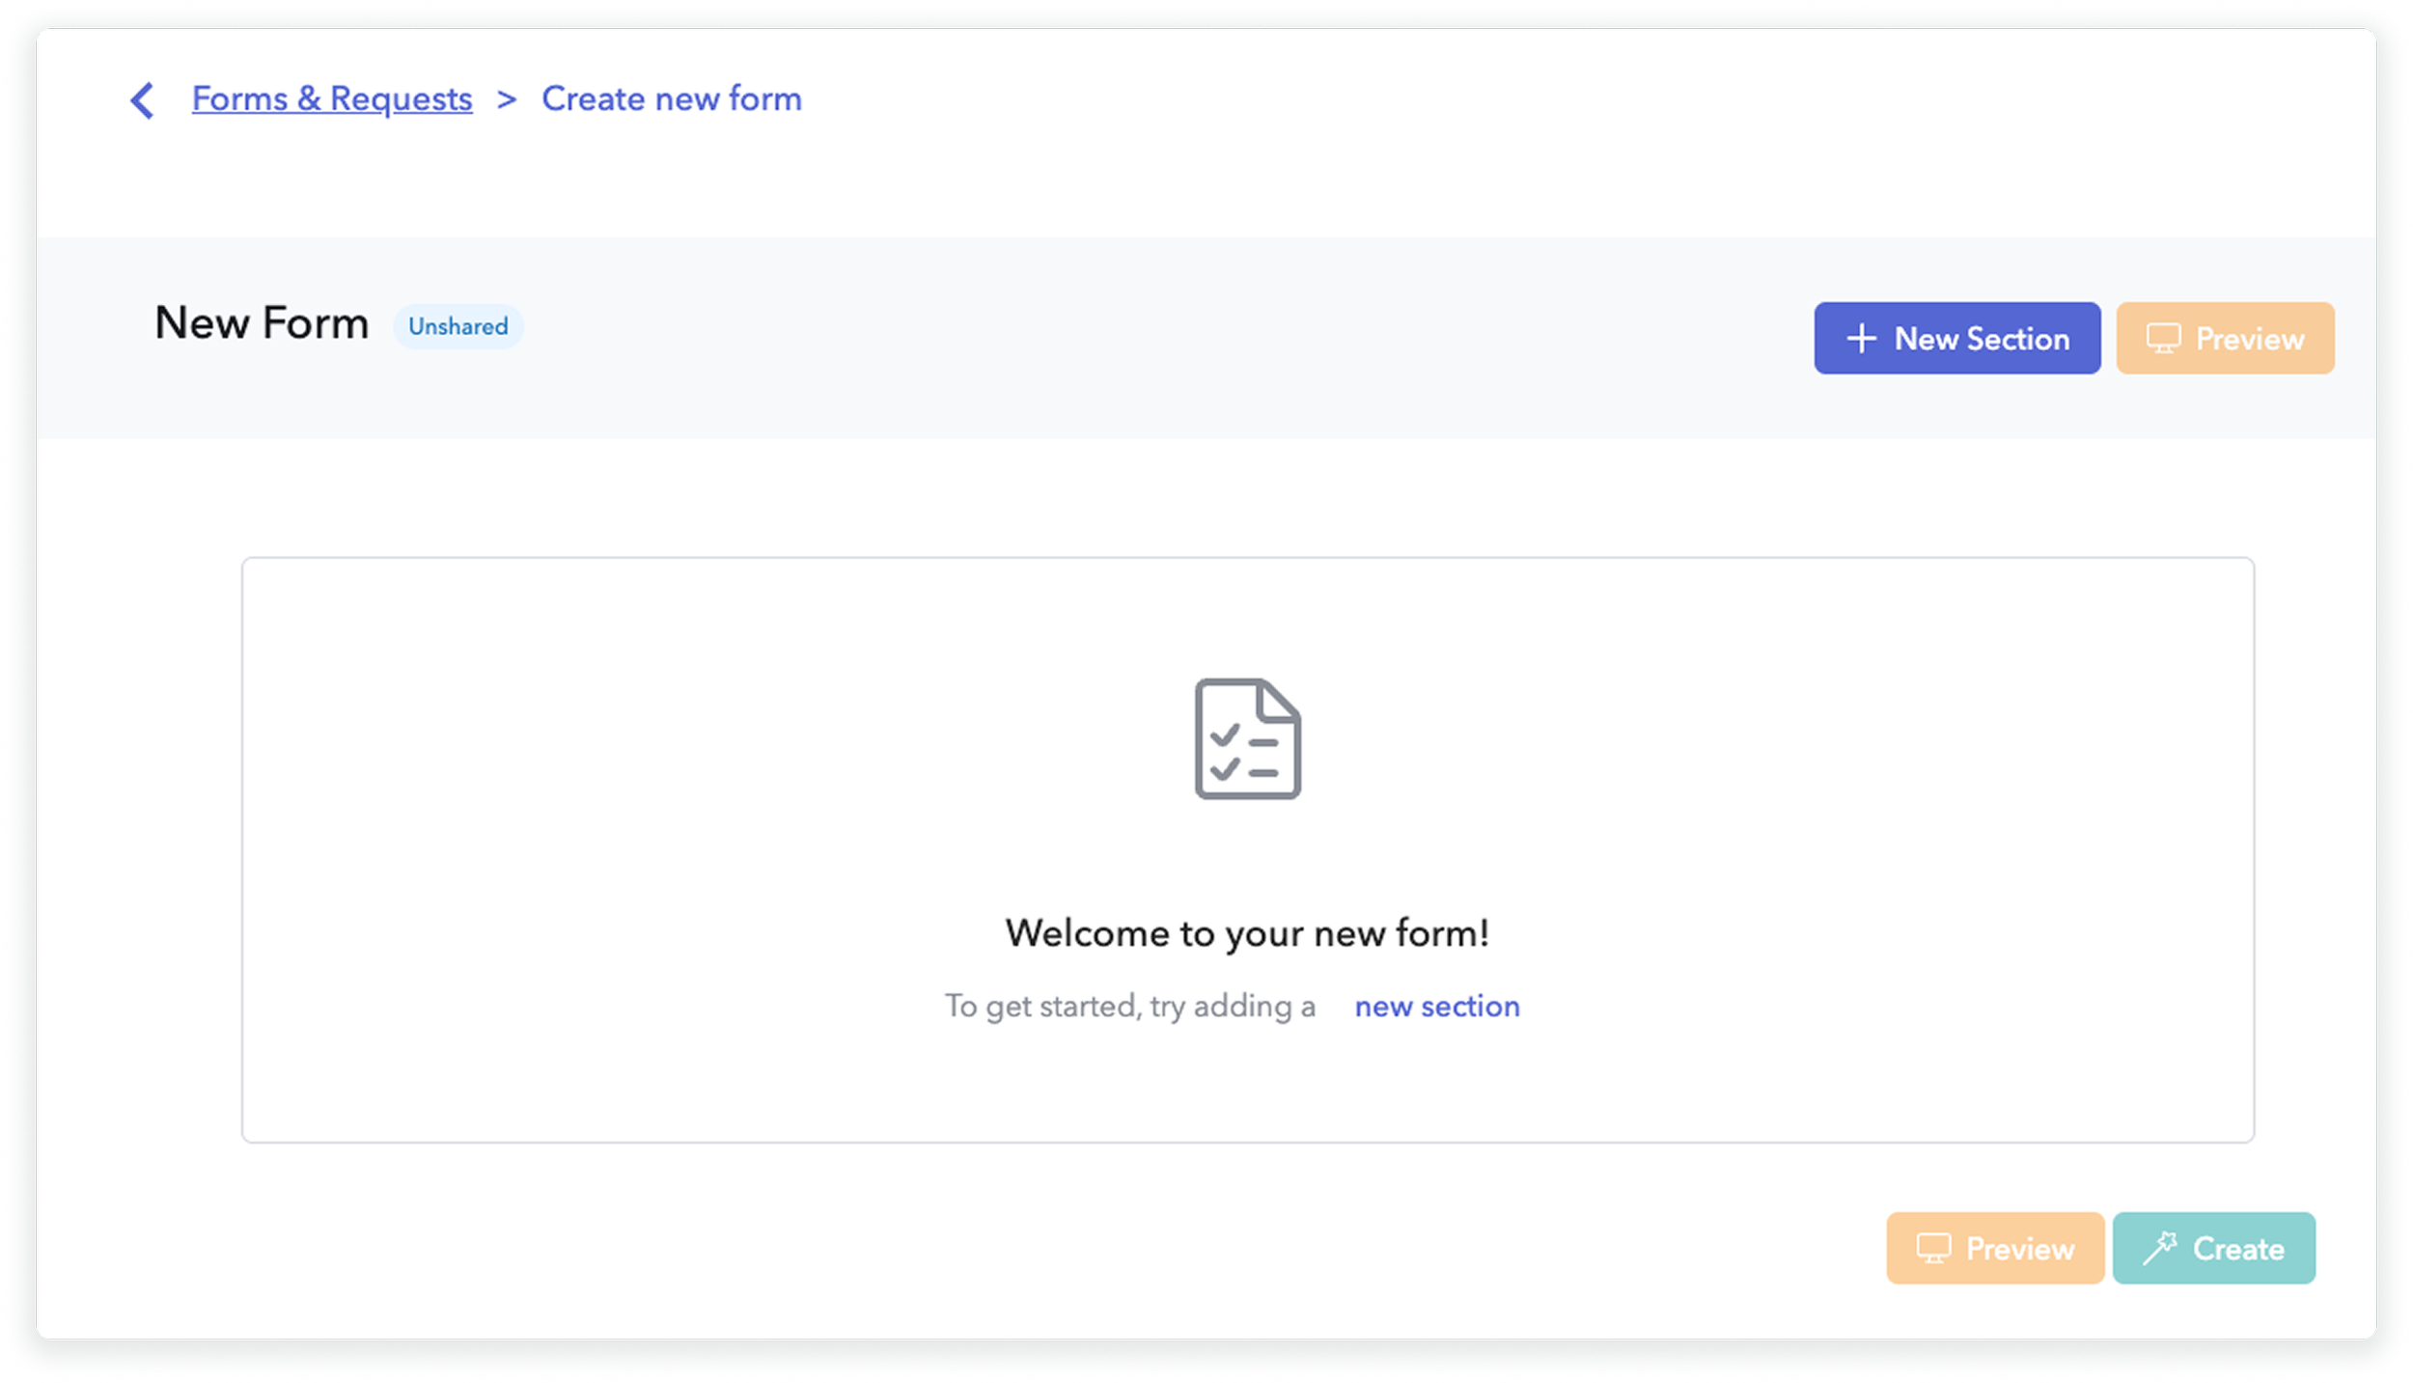
Task: Click the To get started hint text
Action: (x=1129, y=1007)
